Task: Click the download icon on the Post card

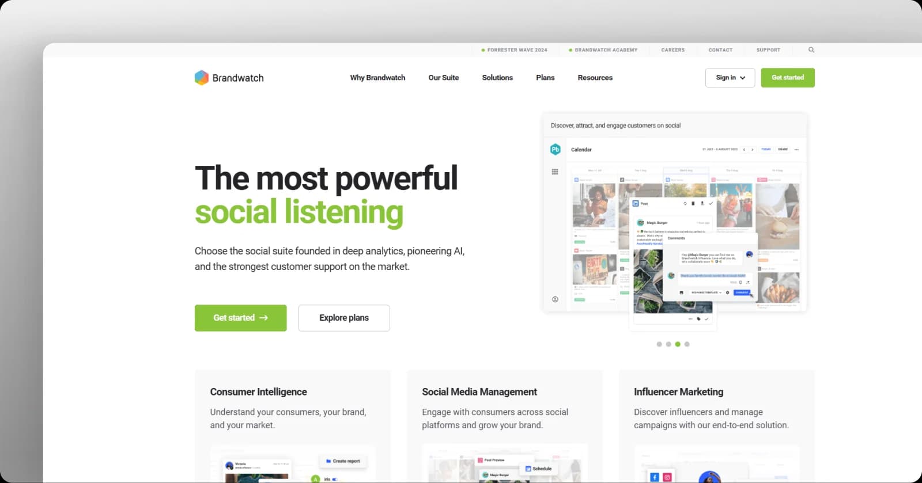Action: coord(702,203)
